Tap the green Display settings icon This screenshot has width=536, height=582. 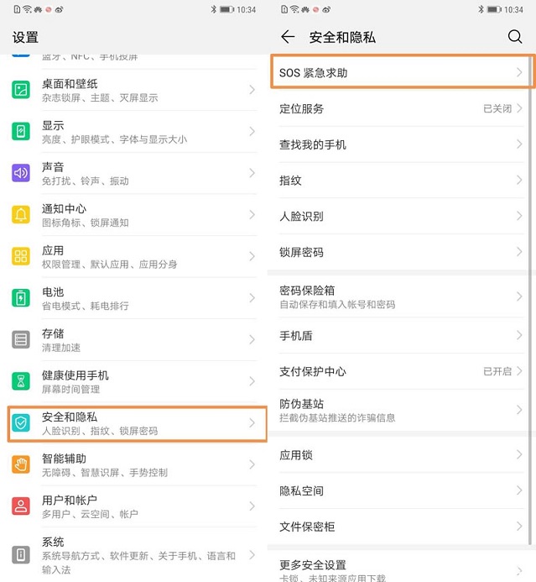tap(21, 131)
